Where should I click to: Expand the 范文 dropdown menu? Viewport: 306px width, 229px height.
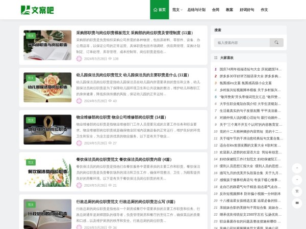[177, 10]
